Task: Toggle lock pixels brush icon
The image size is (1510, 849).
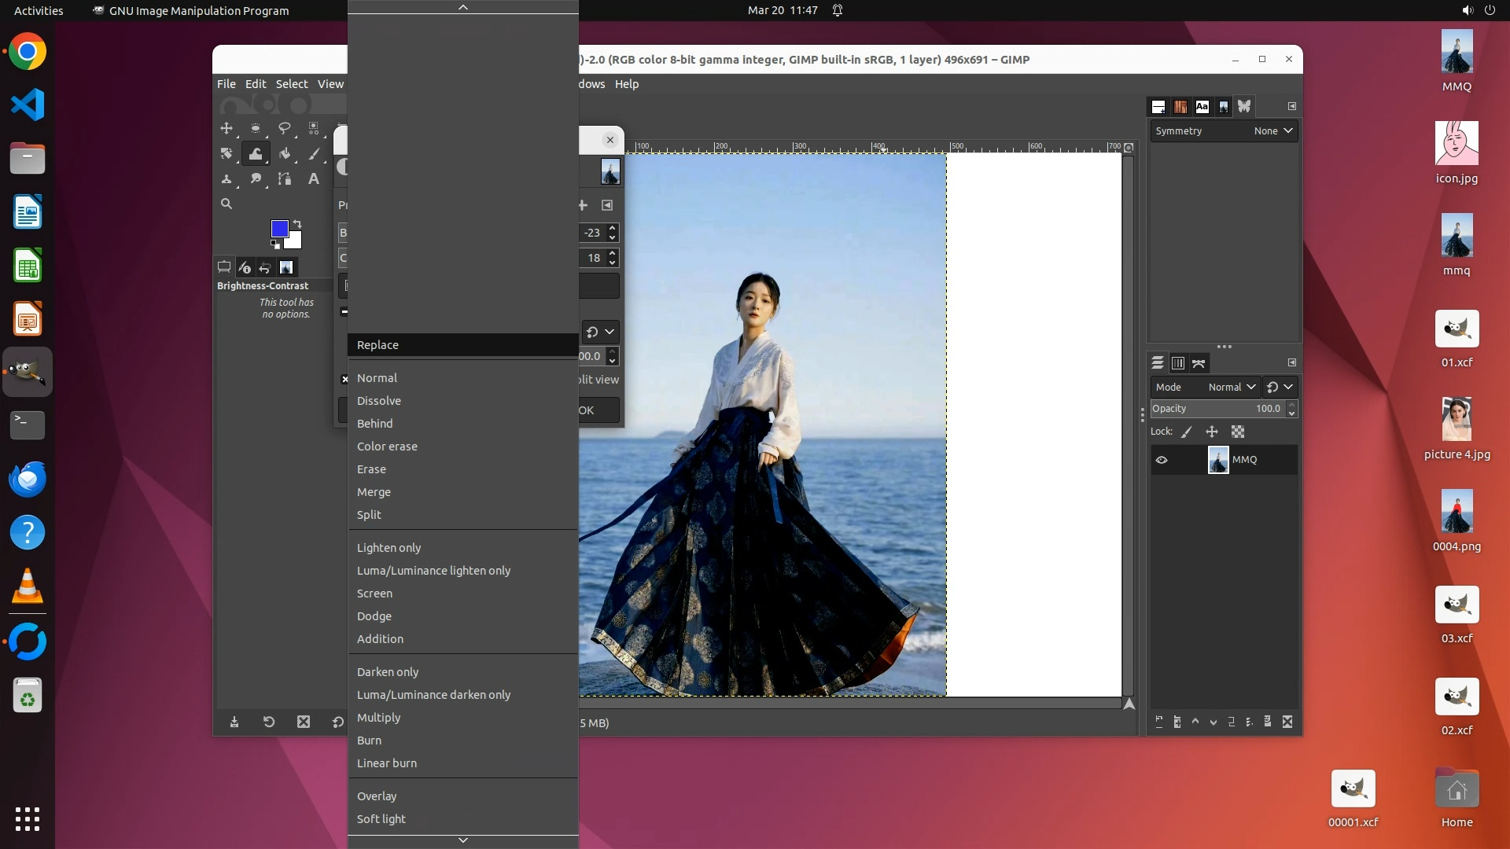Action: pyautogui.click(x=1187, y=432)
